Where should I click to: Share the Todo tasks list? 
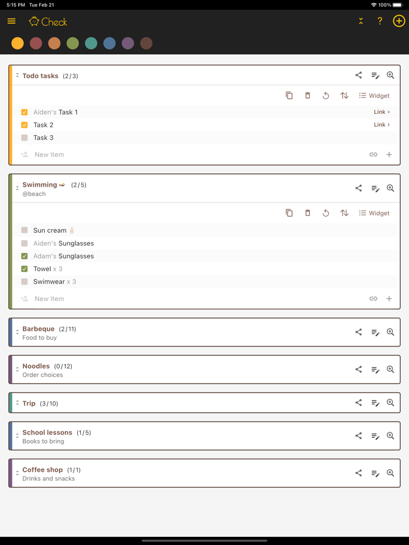[358, 75]
